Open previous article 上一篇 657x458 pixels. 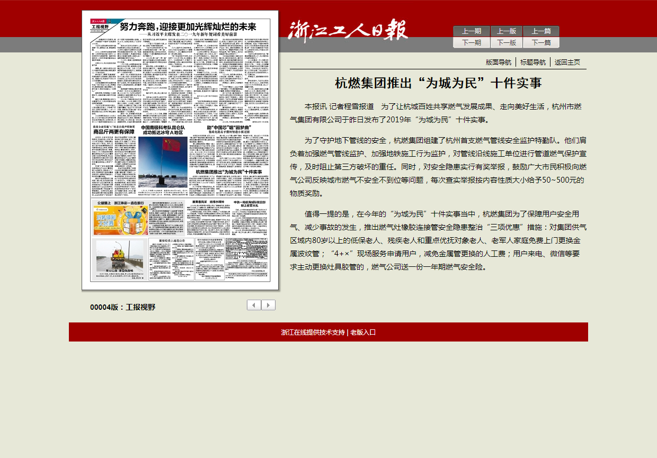[541, 31]
